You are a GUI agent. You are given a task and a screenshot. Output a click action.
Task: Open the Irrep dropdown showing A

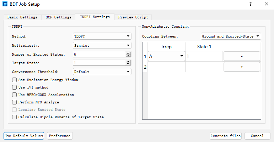(166, 56)
